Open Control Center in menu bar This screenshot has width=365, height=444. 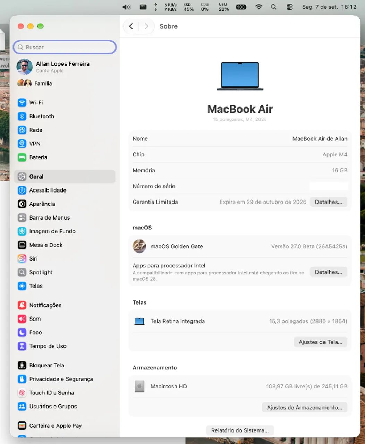point(290,7)
